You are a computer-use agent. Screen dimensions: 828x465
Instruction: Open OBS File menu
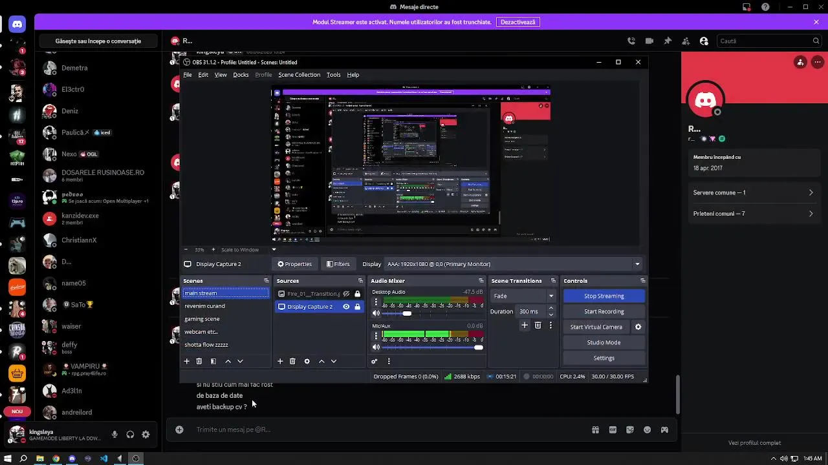click(x=188, y=75)
